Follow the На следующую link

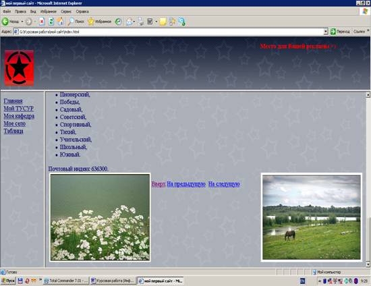click(224, 184)
